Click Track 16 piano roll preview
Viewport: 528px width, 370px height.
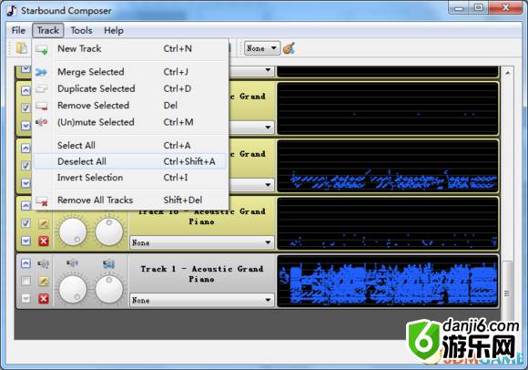click(387, 223)
